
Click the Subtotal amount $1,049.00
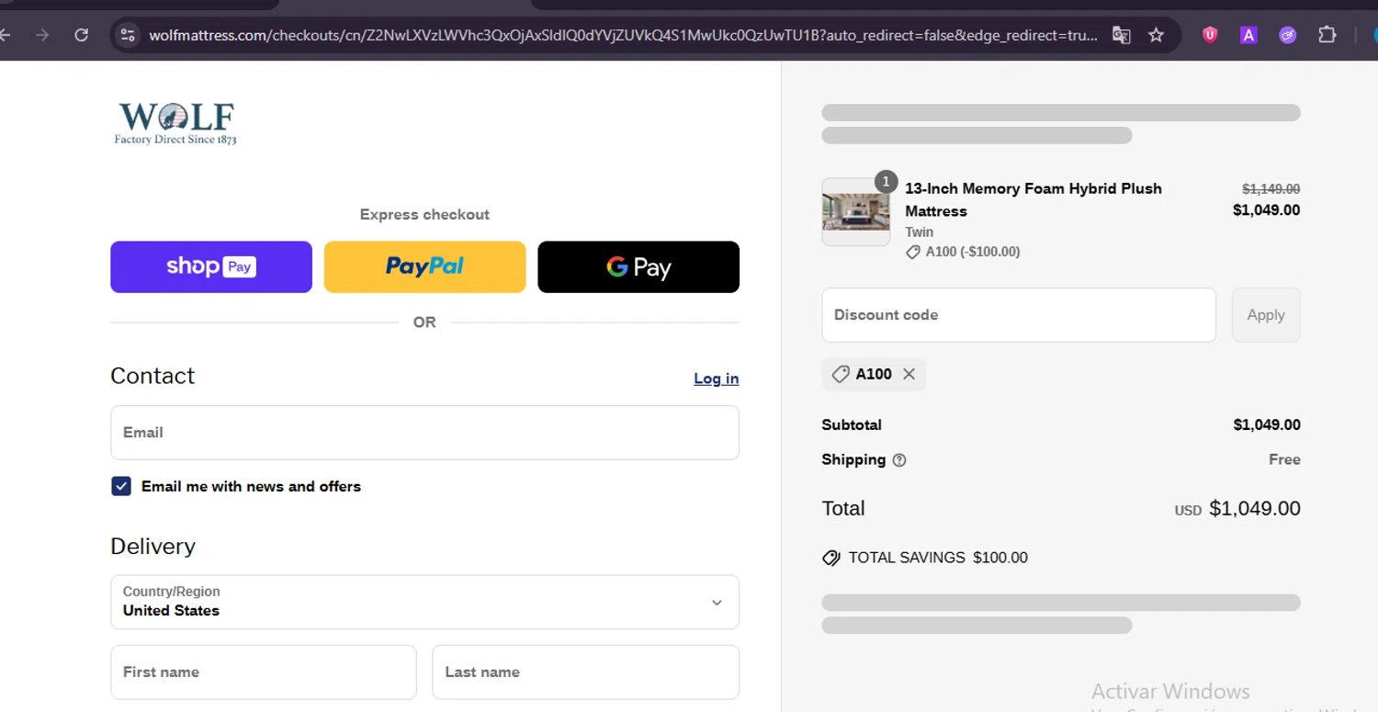pyautogui.click(x=1267, y=425)
